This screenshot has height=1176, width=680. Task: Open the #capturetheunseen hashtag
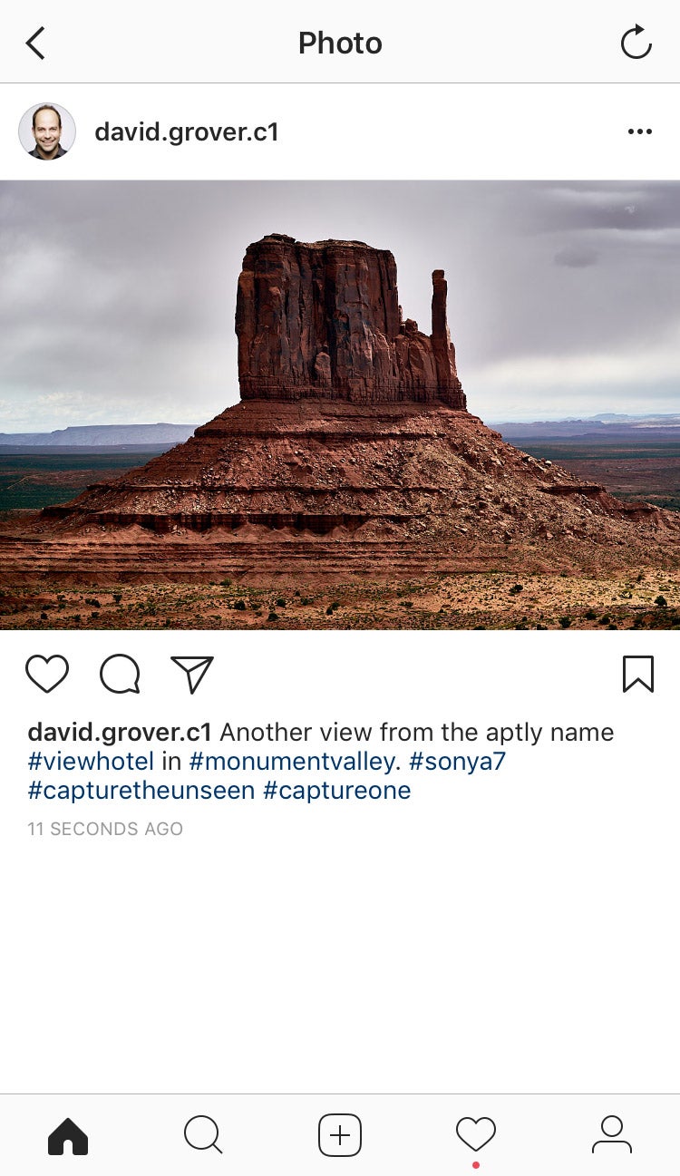coord(141,790)
